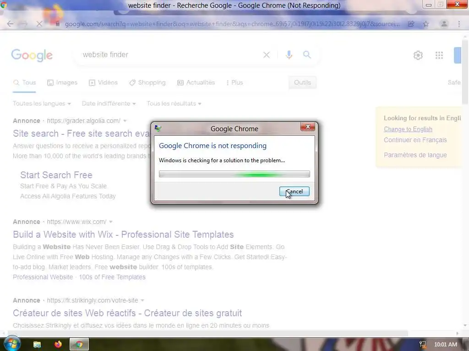Viewport: 469px width, 351px height.
Task: Expand arrow next to grader.algolia.com
Action: click(x=125, y=121)
